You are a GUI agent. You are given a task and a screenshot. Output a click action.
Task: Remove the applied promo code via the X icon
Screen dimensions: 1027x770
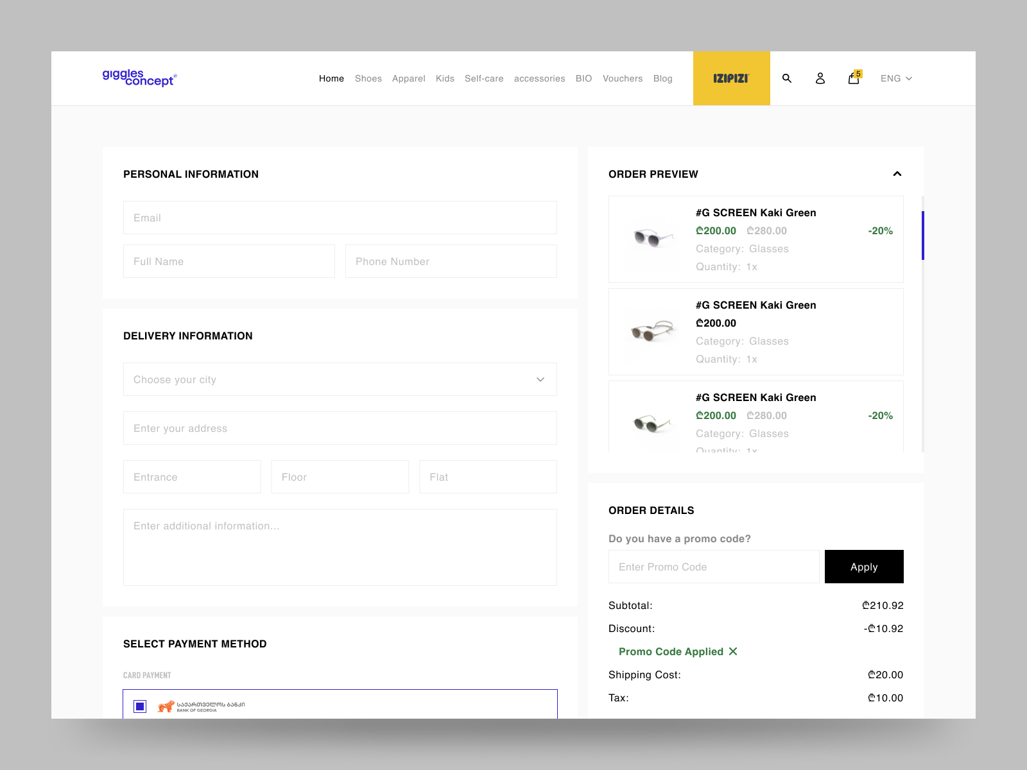[733, 651]
